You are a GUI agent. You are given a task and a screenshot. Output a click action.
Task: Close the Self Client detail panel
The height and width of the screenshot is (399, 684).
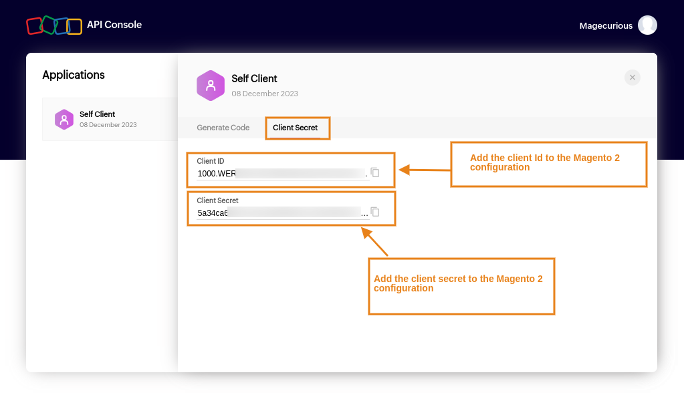click(x=632, y=78)
